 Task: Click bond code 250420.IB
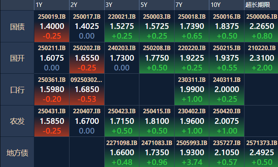226,111
